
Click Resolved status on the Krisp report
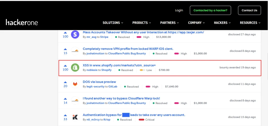124,119
